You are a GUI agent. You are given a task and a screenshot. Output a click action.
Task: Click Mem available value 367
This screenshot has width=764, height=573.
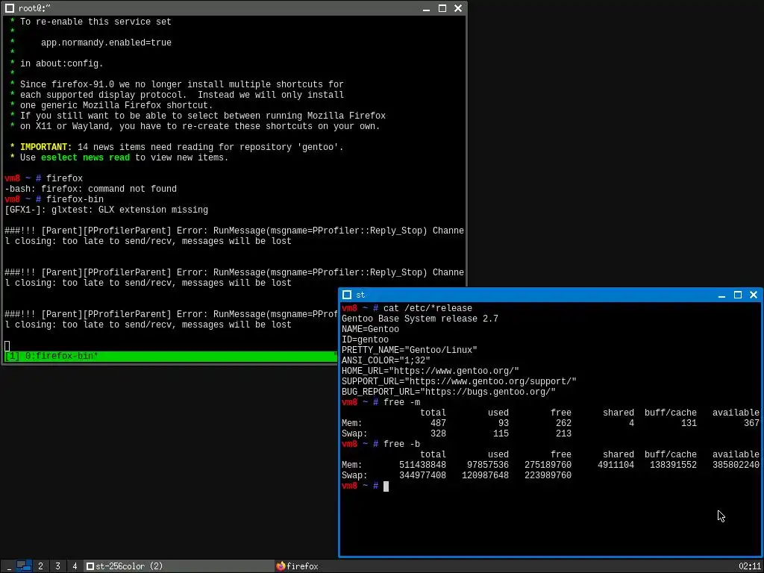coord(751,424)
